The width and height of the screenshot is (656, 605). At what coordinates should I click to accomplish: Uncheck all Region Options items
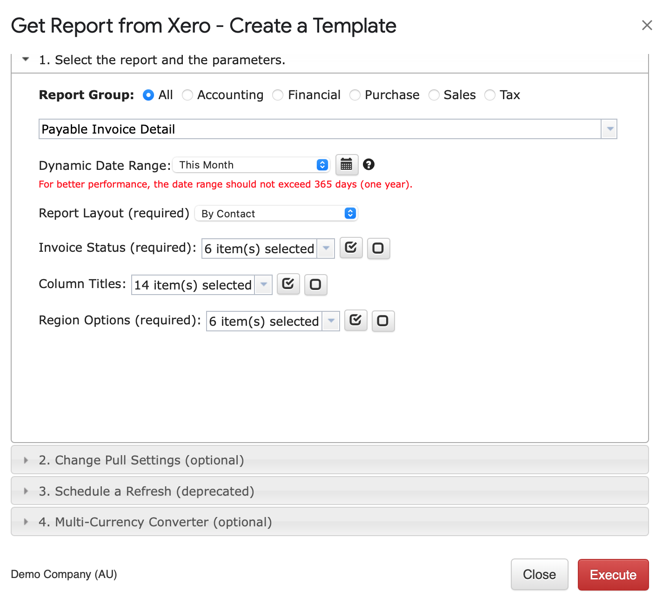click(383, 321)
